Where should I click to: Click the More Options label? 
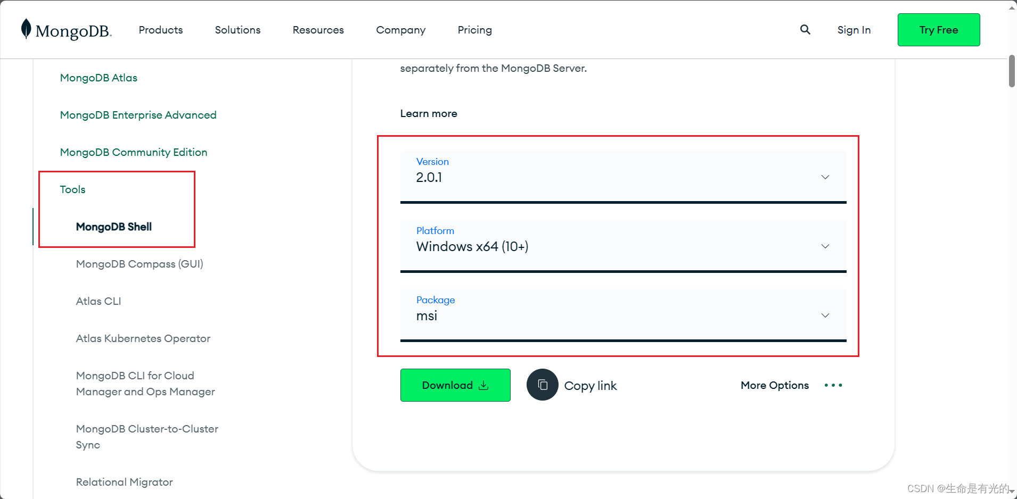coord(775,385)
